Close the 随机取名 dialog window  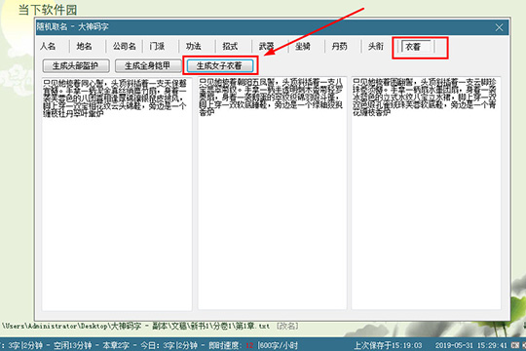[499, 27]
